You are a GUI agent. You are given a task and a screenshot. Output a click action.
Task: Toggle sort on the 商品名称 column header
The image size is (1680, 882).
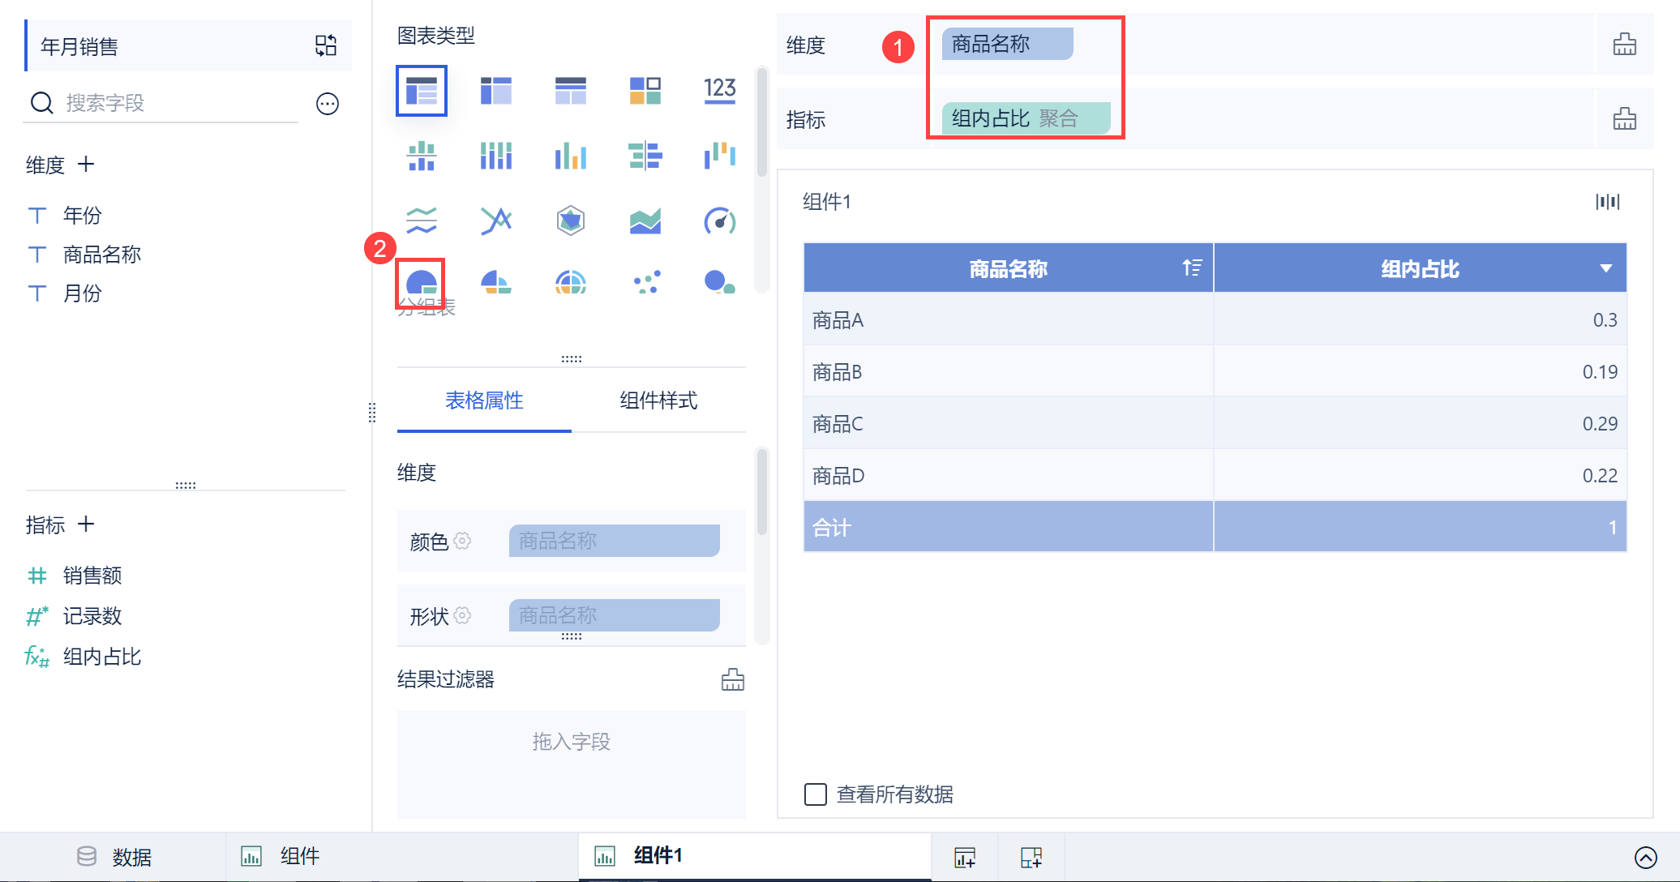1191,268
